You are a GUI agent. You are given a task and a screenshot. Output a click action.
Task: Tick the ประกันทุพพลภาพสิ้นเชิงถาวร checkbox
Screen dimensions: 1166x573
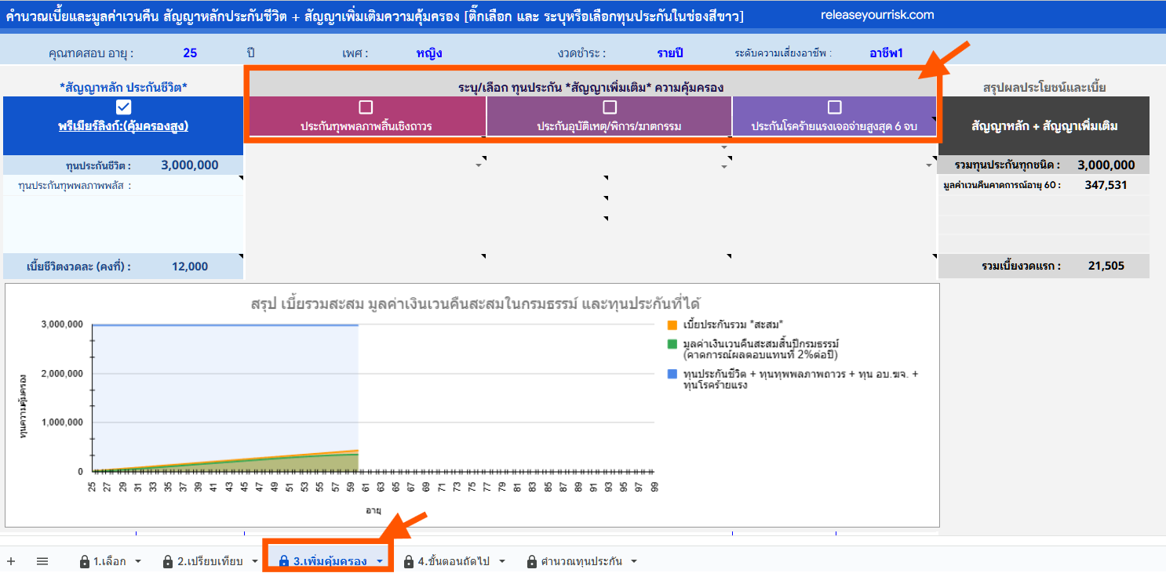366,107
